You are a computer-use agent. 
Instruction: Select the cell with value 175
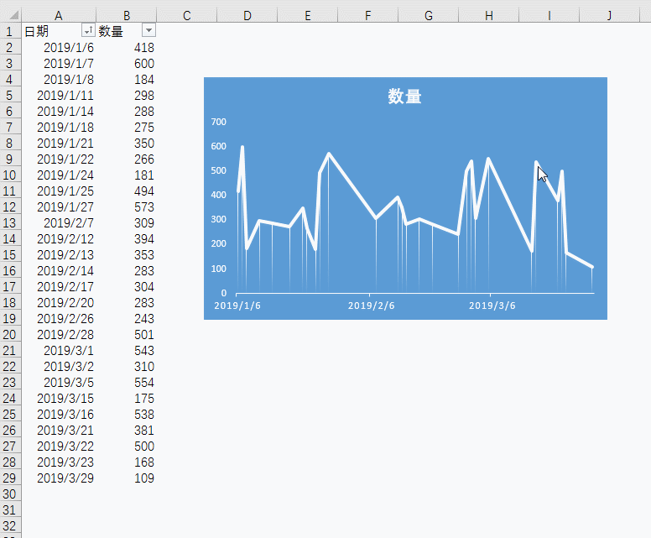126,398
